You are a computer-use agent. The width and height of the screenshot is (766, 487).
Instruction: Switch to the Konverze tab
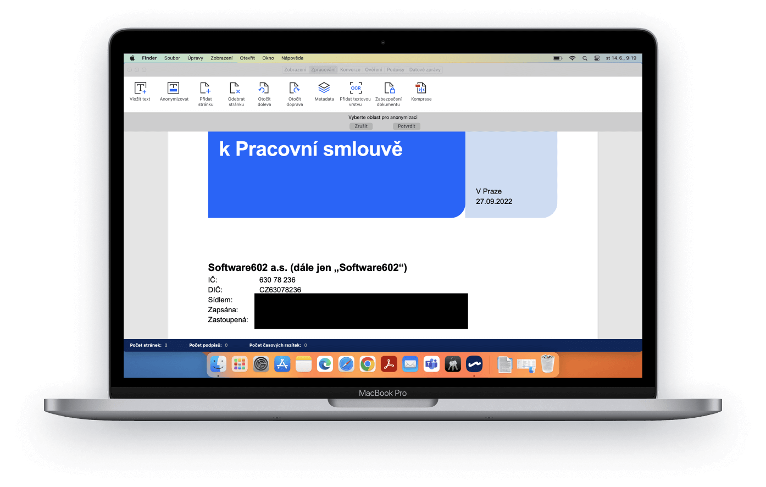pos(350,70)
